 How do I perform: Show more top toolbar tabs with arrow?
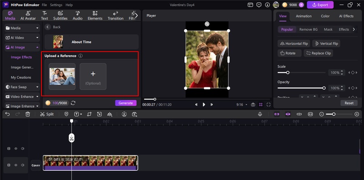(x=136, y=15)
